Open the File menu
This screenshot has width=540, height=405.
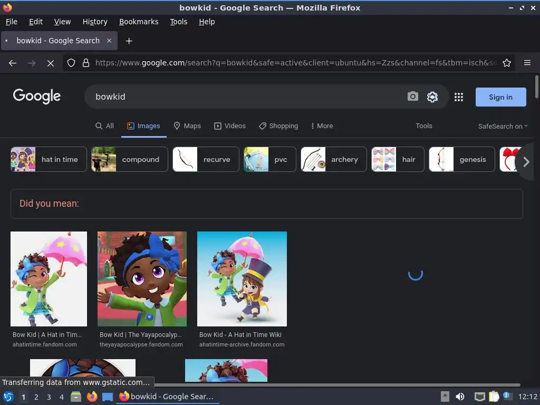[x=12, y=22]
